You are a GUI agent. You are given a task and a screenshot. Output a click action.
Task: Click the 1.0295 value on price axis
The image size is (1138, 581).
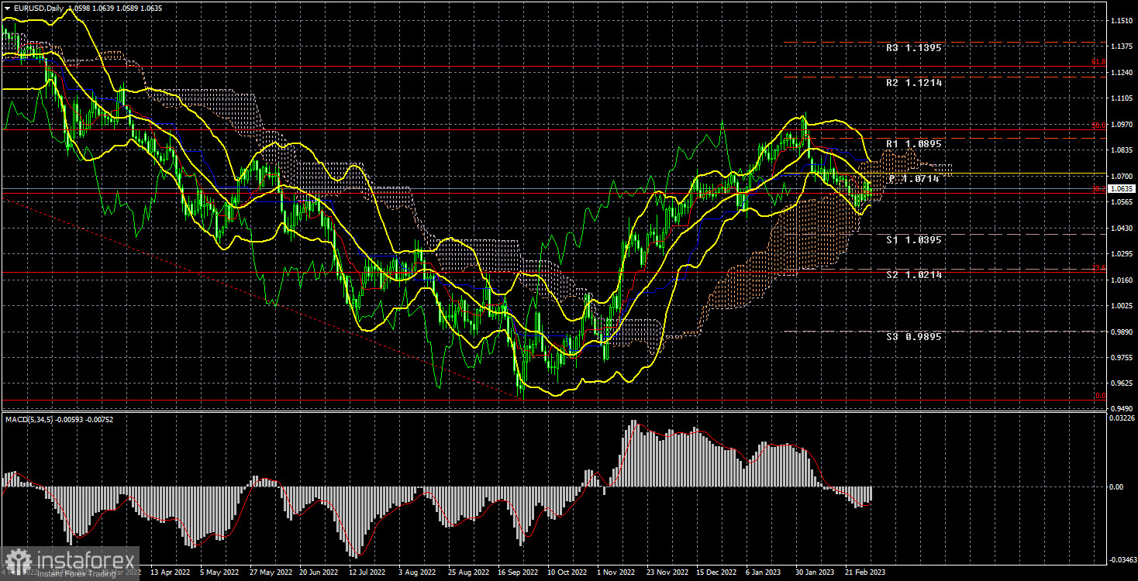[1121, 254]
